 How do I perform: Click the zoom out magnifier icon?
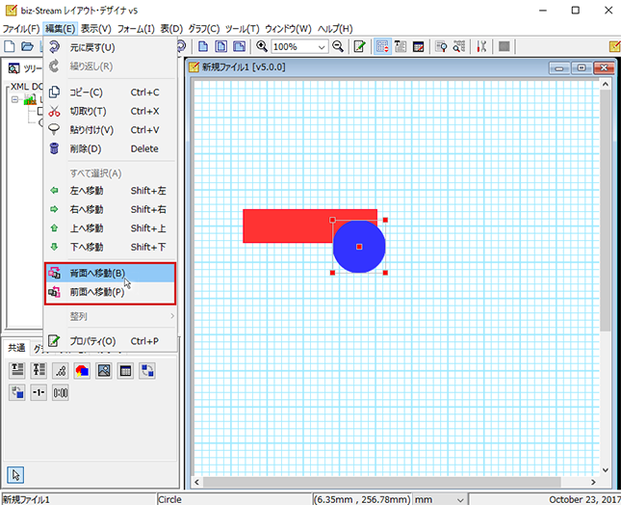click(x=338, y=46)
